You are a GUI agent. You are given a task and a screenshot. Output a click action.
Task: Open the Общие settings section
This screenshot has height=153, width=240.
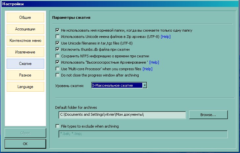pos(25,17)
